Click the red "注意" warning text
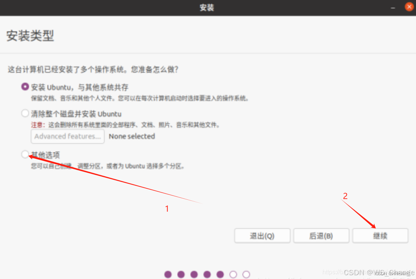The width and height of the screenshot is (416, 279). pos(37,125)
